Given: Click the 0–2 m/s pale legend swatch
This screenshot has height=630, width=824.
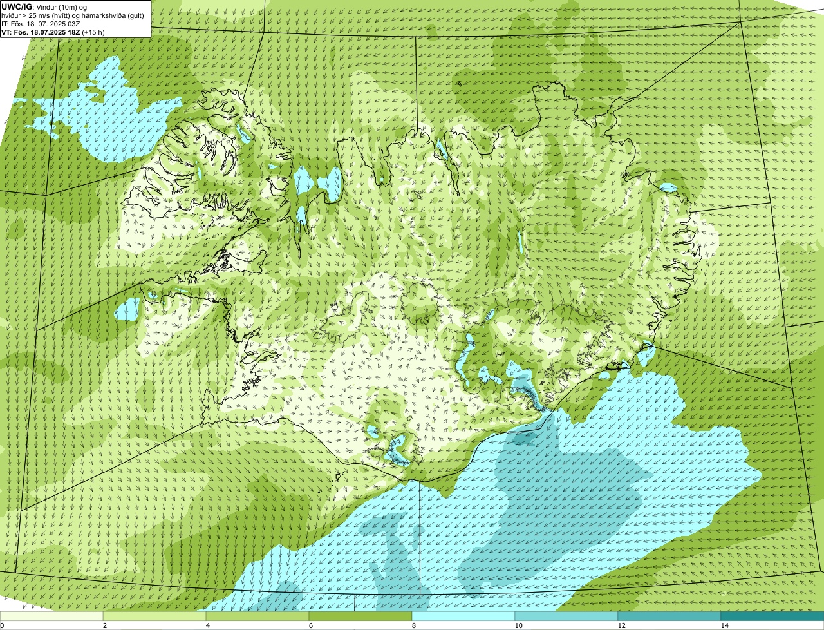Looking at the screenshot, I should 51,616.
